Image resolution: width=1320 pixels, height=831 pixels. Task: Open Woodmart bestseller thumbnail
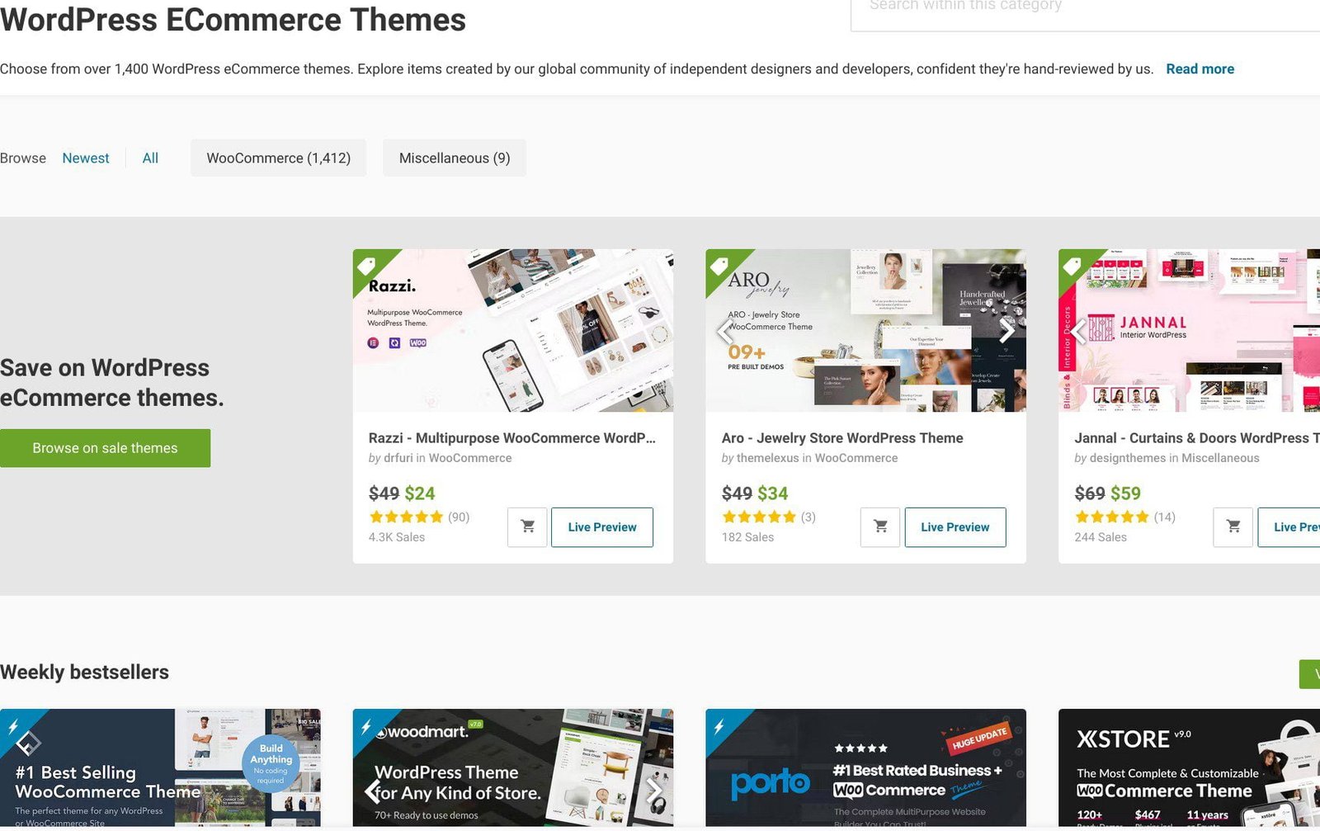click(x=513, y=767)
